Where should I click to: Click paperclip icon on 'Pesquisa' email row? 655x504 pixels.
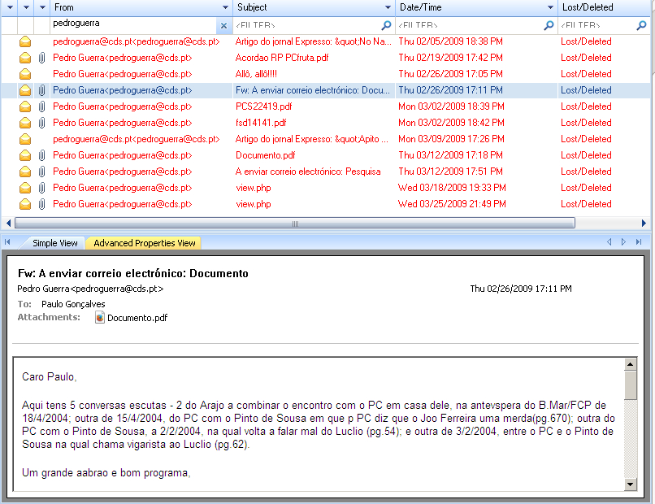coord(41,172)
